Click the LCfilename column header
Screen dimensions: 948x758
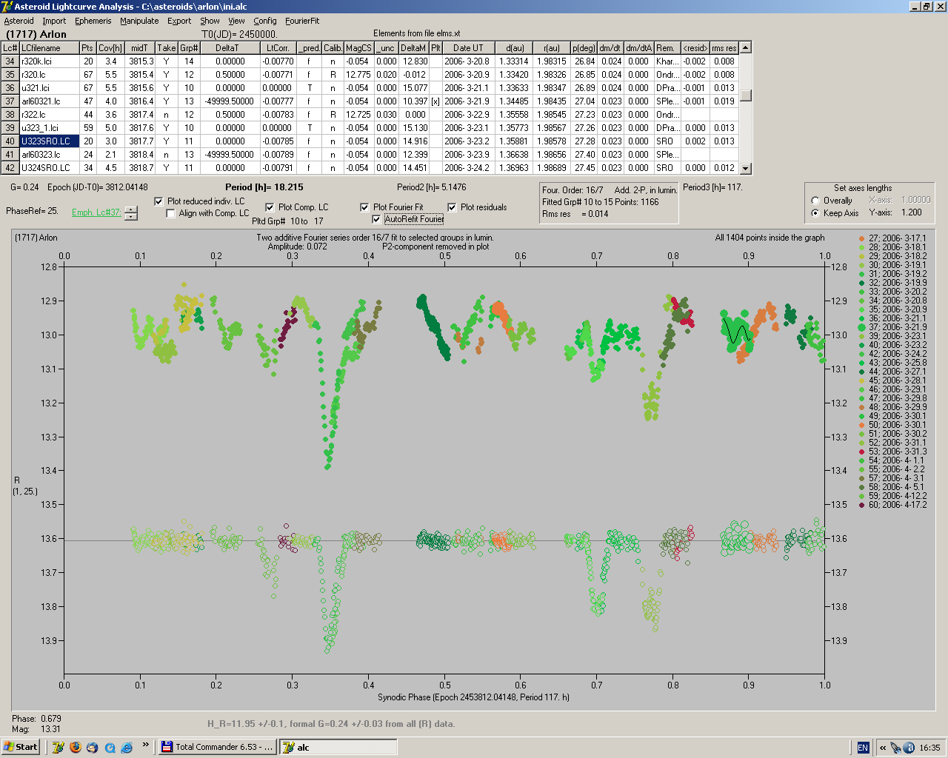(x=50, y=48)
